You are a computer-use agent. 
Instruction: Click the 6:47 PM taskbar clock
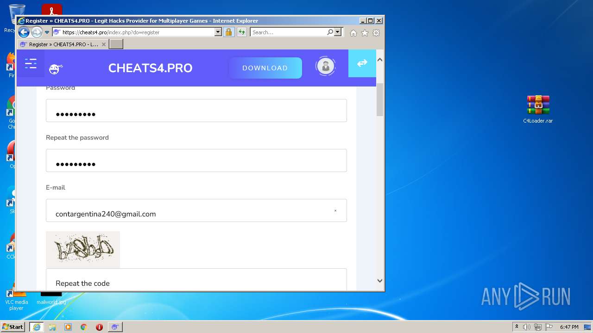(x=569, y=327)
